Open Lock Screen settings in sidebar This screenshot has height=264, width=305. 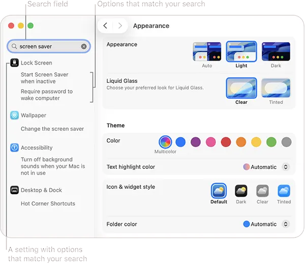37,63
